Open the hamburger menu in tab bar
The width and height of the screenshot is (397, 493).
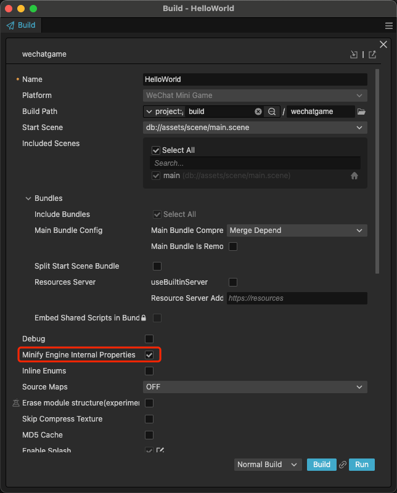click(389, 26)
